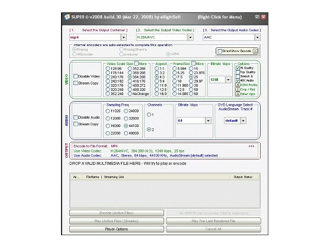Select 14.985 frames per second
The height and width of the screenshot is (247, 330).
(174, 94)
